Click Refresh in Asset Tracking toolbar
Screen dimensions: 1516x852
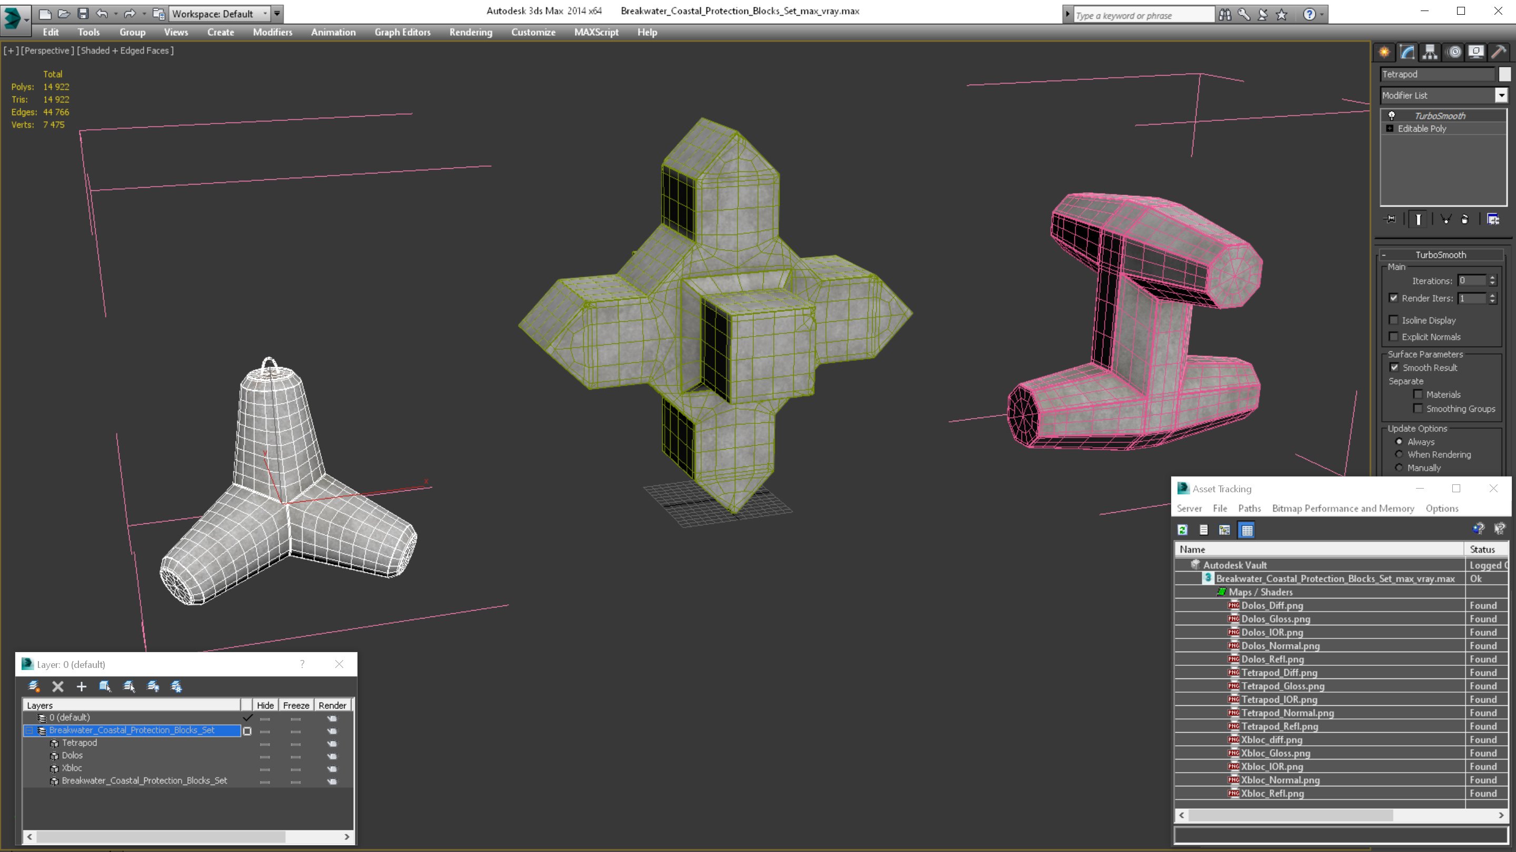point(1182,530)
